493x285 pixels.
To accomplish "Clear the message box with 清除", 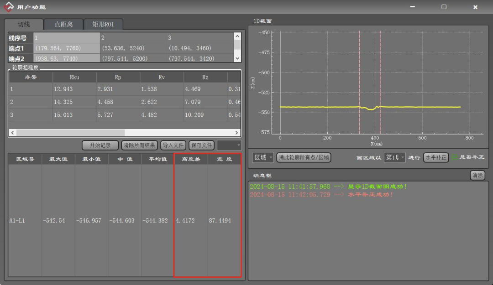I will pyautogui.click(x=477, y=175).
